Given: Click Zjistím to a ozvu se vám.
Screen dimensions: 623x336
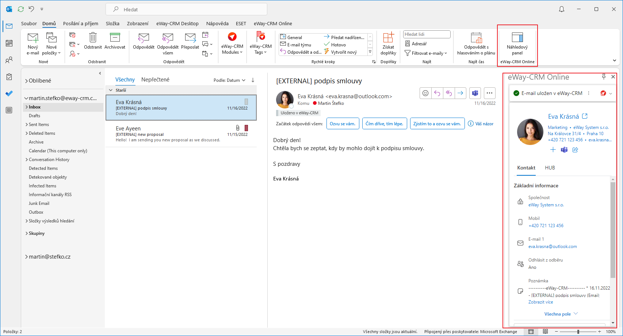Looking at the screenshot, I should (437, 123).
